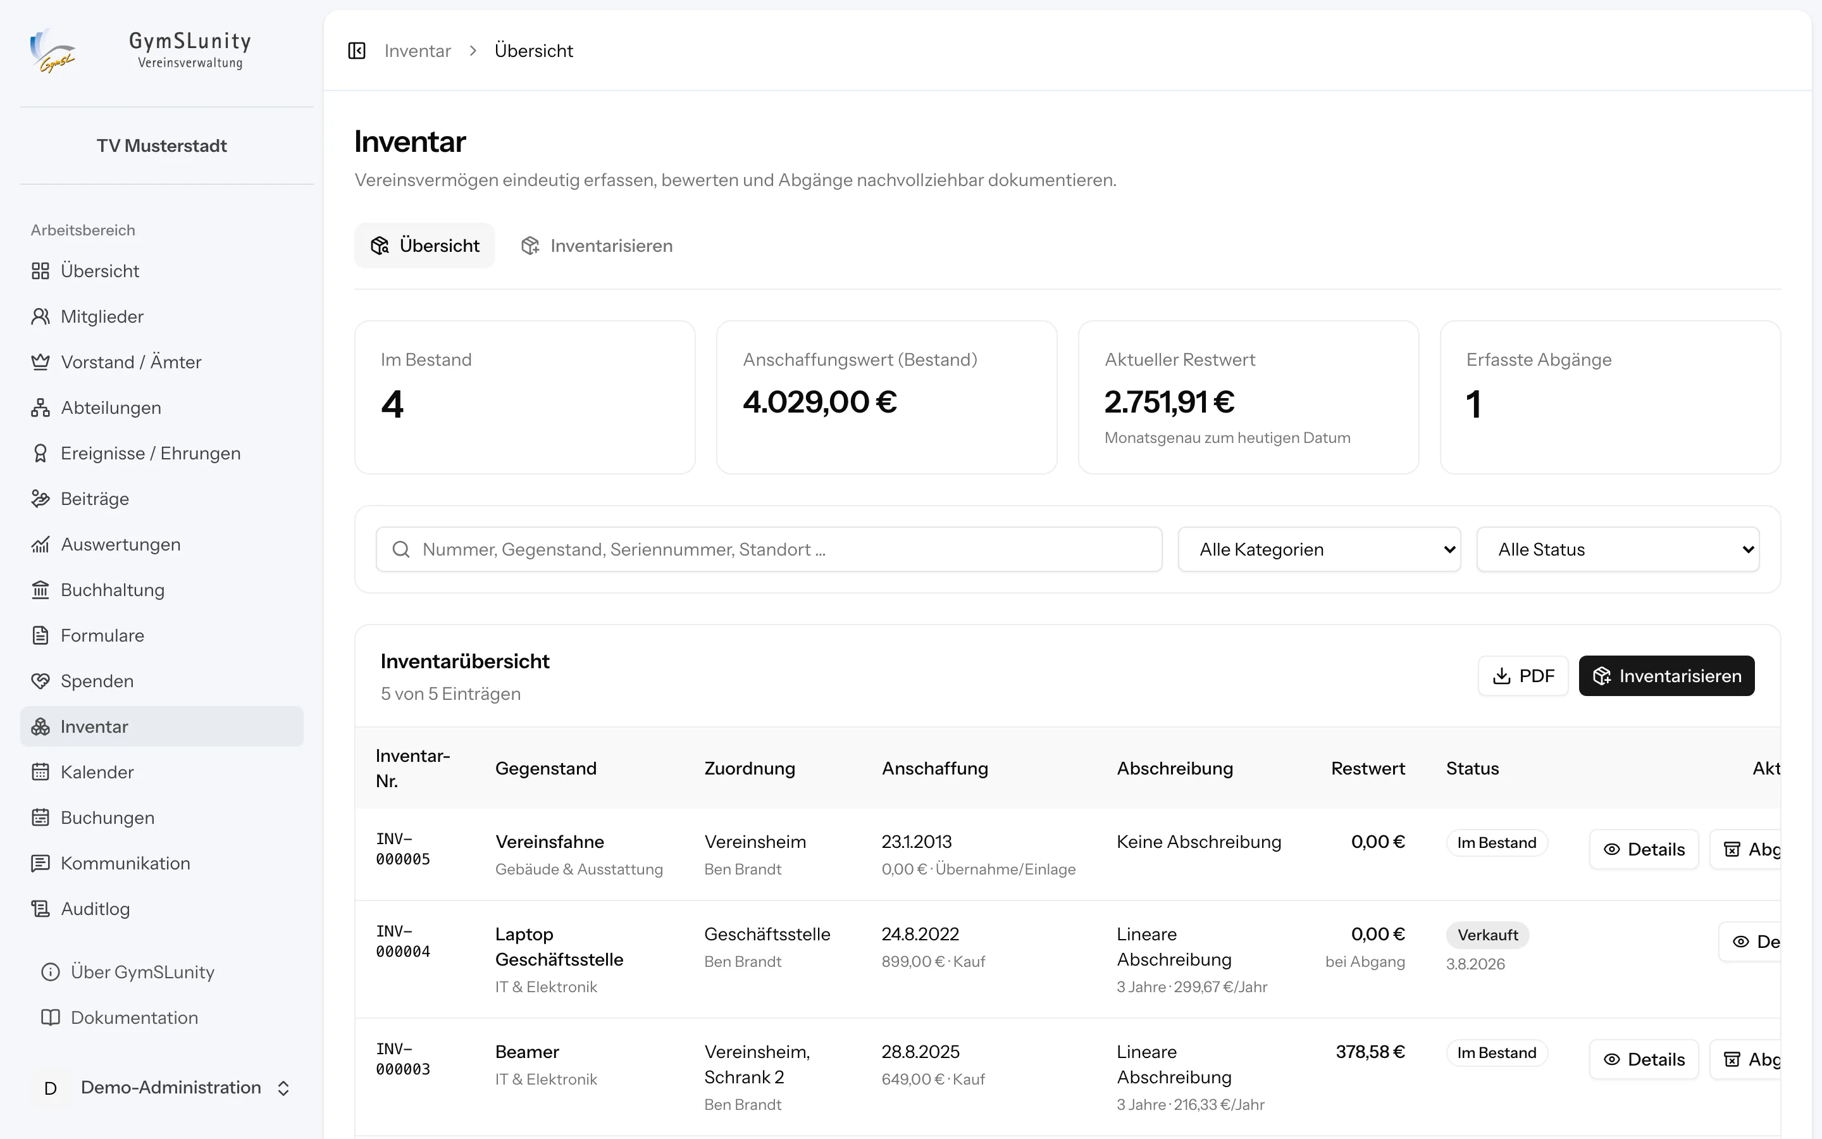Screen dimensions: 1822x1139
Task: Download the inventory PDF
Action: point(1523,676)
